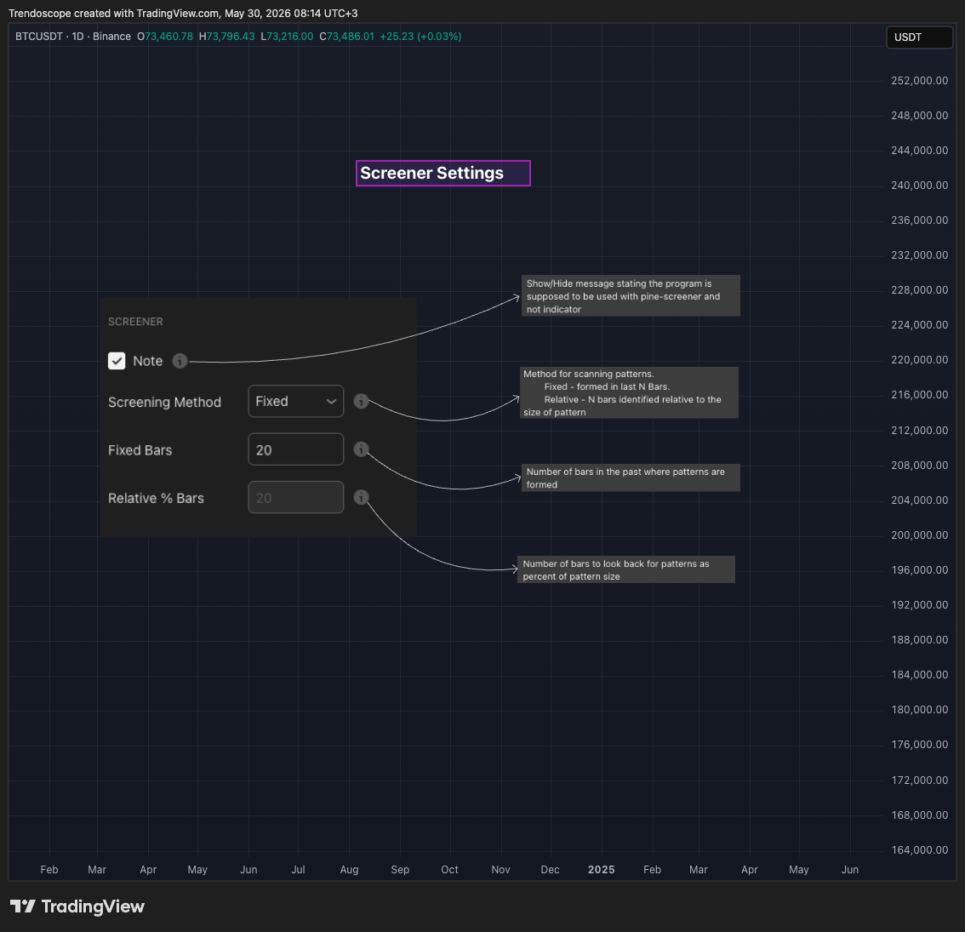
Task: Uncheck the Note checkbox
Action: point(117,361)
